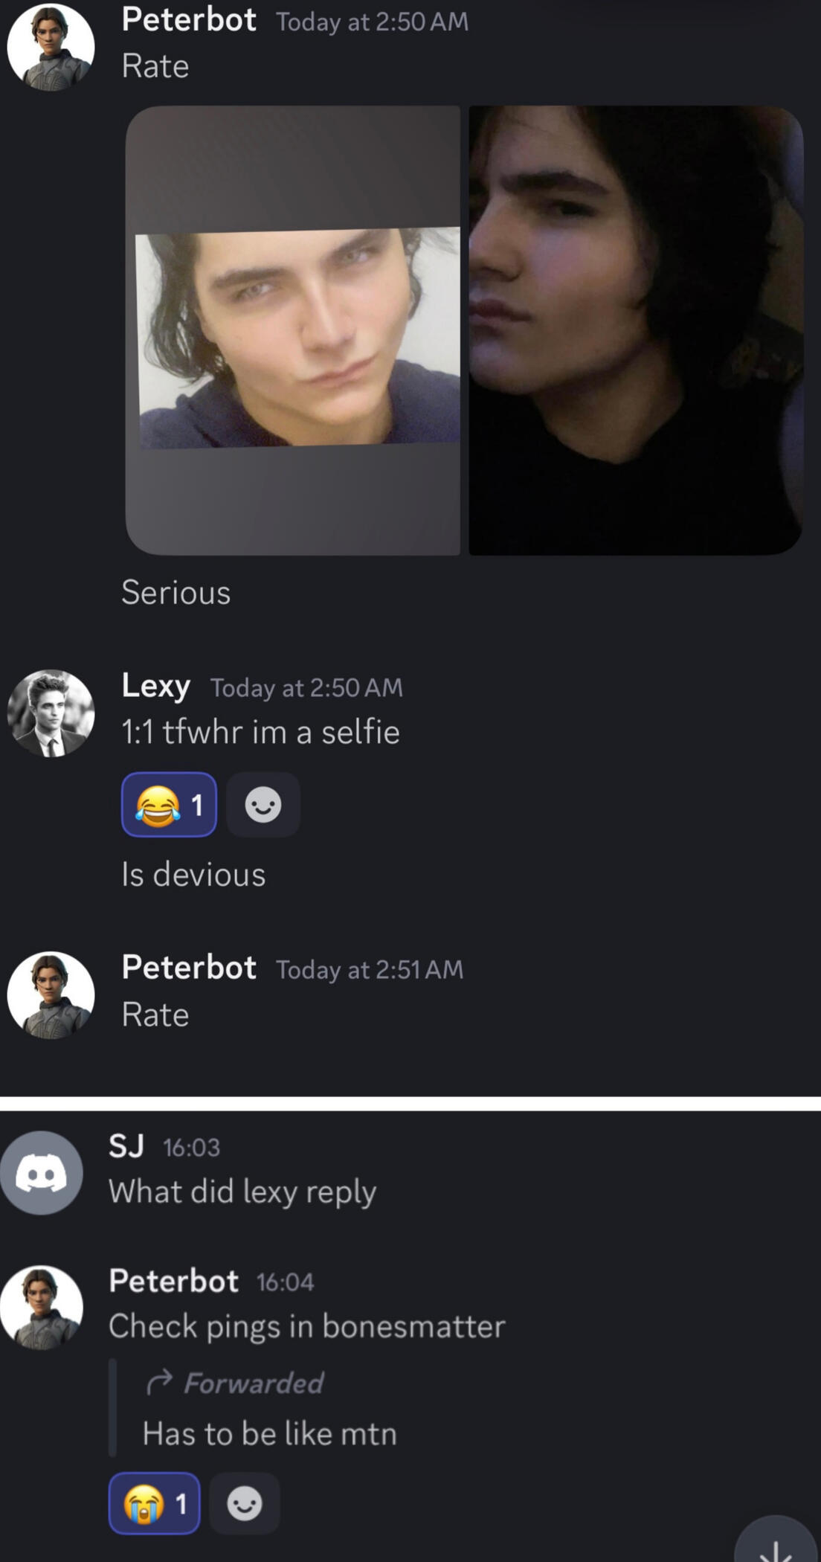Click the SJ username

tap(126, 1146)
